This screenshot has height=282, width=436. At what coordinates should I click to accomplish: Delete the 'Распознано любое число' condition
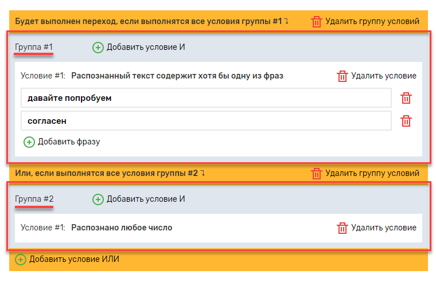(x=342, y=228)
